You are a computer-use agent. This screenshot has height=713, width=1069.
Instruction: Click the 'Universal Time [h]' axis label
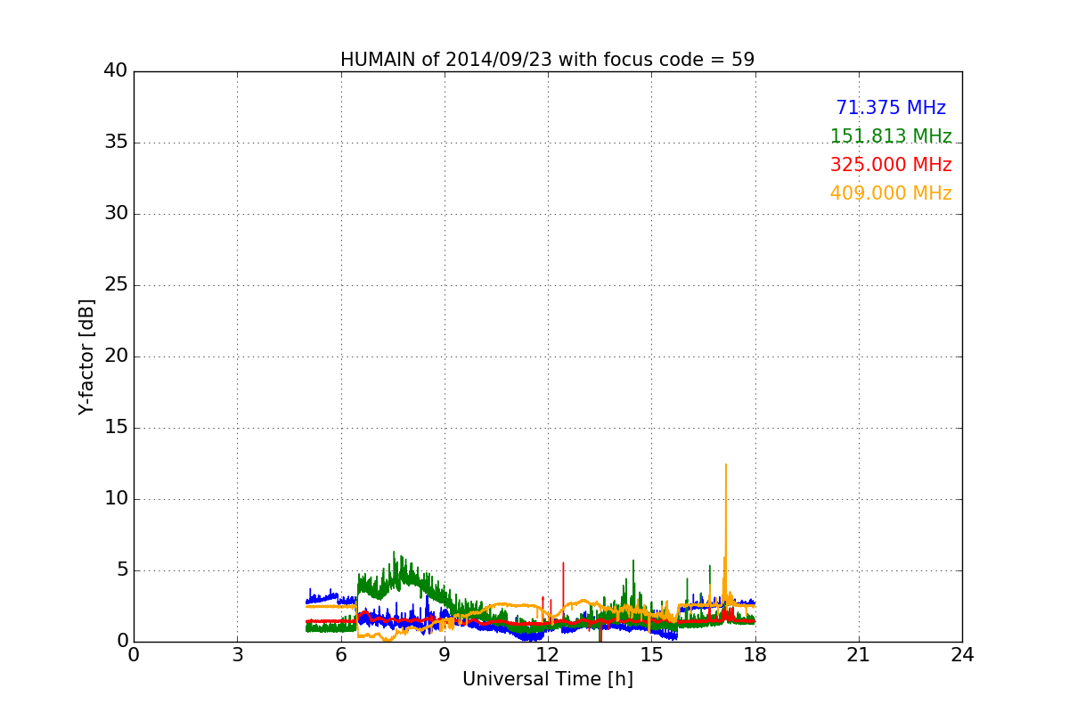tap(548, 679)
